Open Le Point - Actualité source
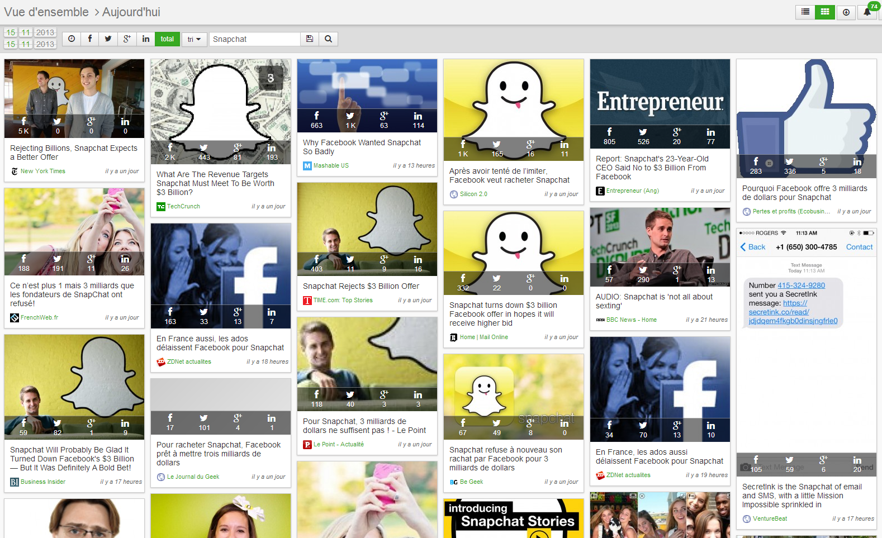The width and height of the screenshot is (882, 538). (x=339, y=444)
